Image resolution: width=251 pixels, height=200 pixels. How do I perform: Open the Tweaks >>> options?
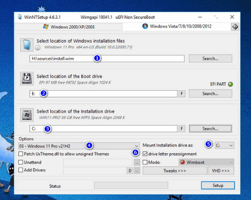pos(175,171)
